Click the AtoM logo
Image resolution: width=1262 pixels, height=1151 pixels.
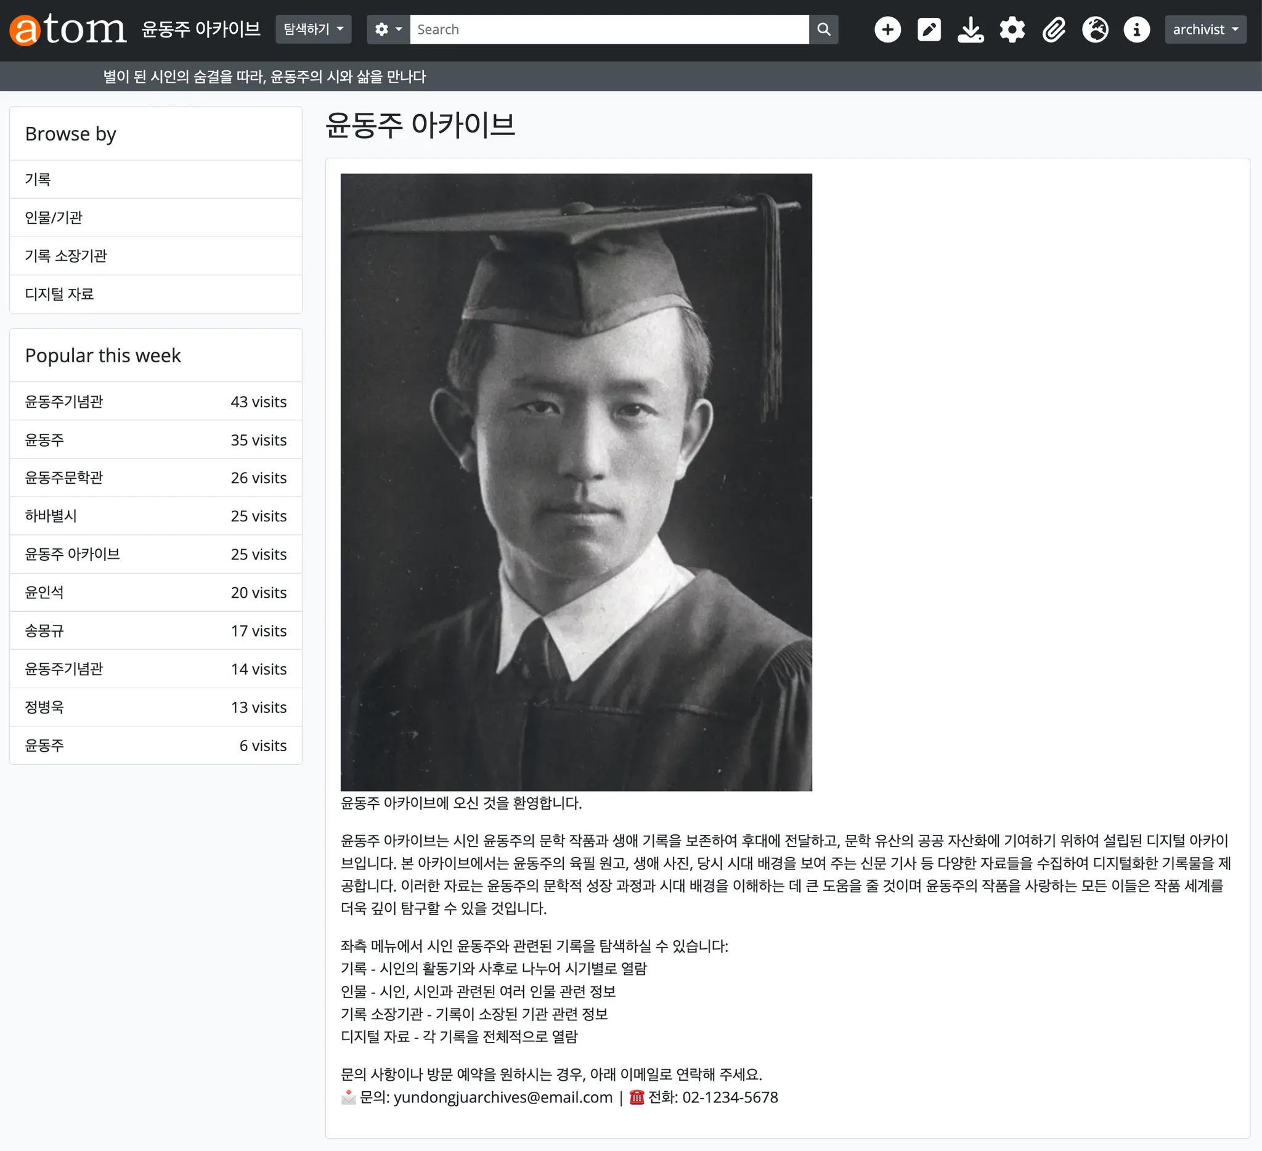pos(68,30)
